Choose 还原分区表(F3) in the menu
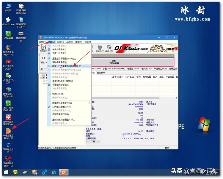Viewport: 223px width, 179px height. pos(69,53)
